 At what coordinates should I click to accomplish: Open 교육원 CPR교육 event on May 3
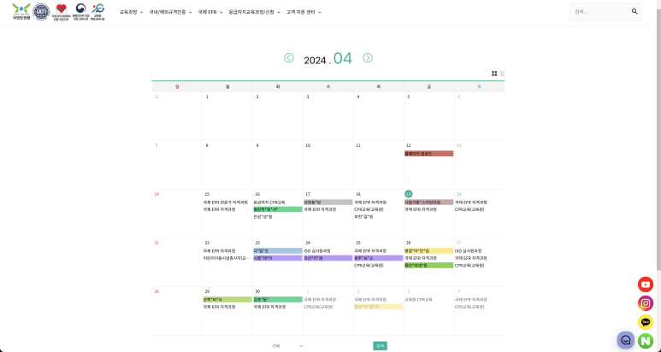point(418,300)
